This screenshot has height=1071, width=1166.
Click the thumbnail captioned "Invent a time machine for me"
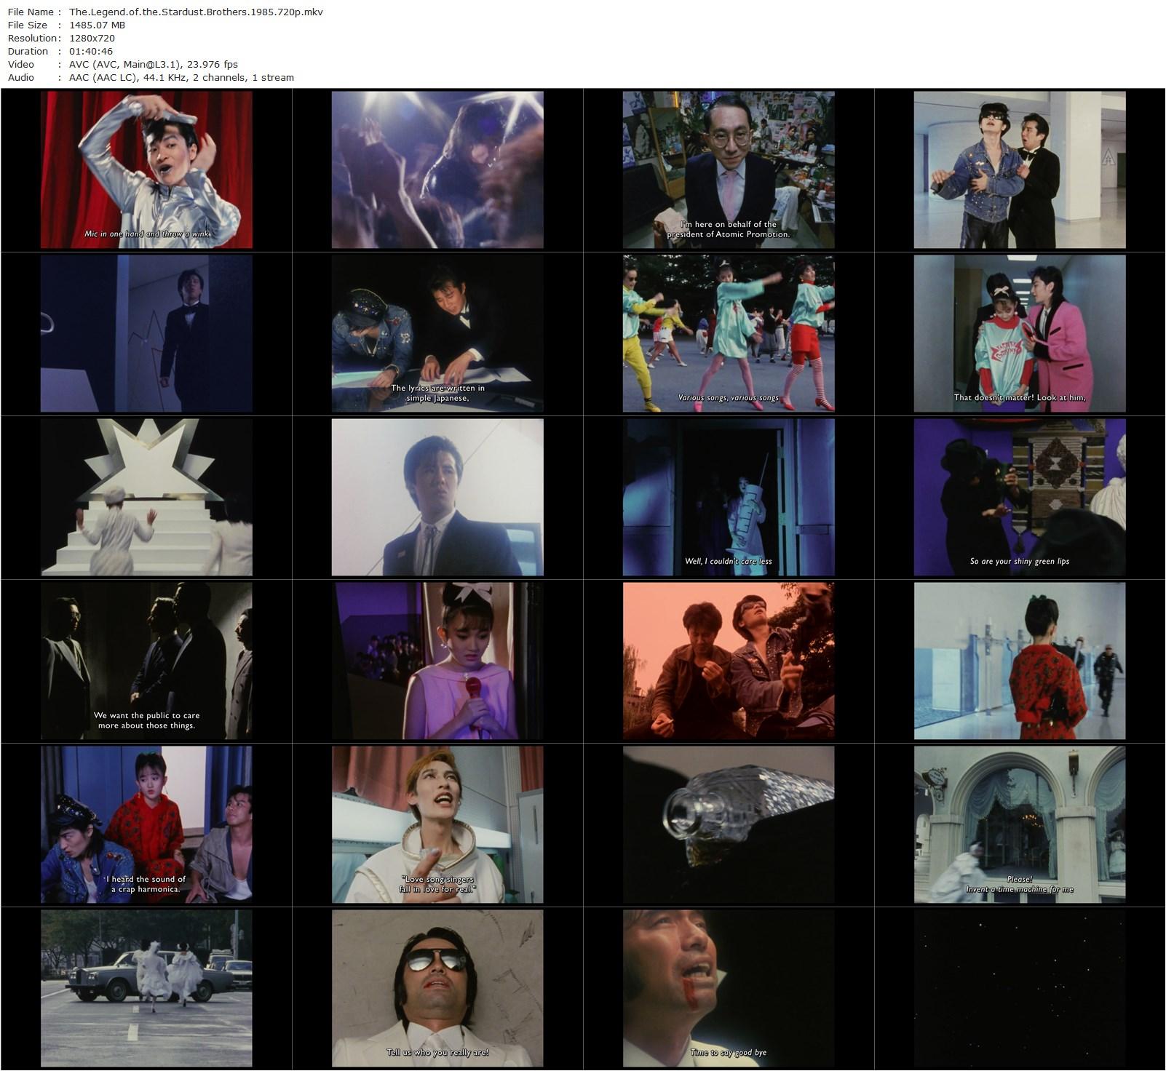tap(1020, 824)
